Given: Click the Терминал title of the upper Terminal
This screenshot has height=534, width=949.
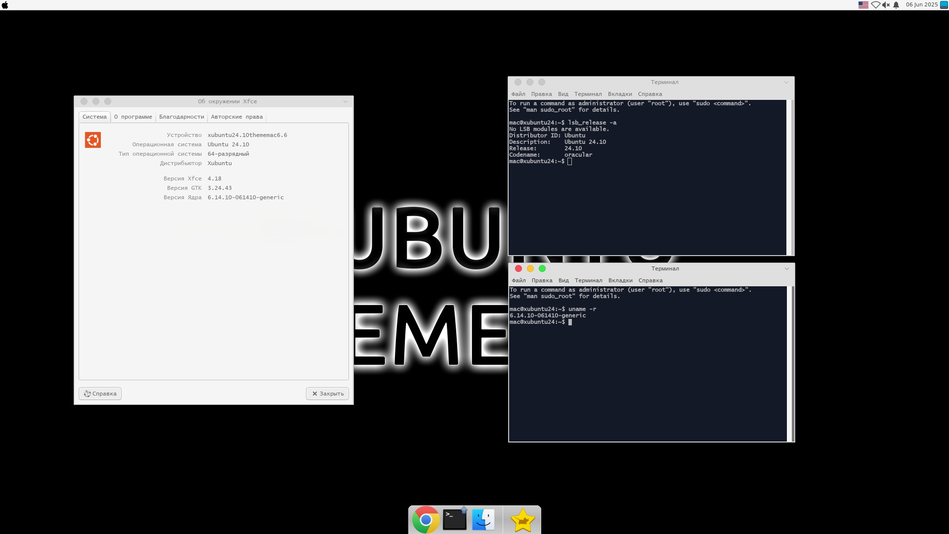Looking at the screenshot, I should coord(664,82).
